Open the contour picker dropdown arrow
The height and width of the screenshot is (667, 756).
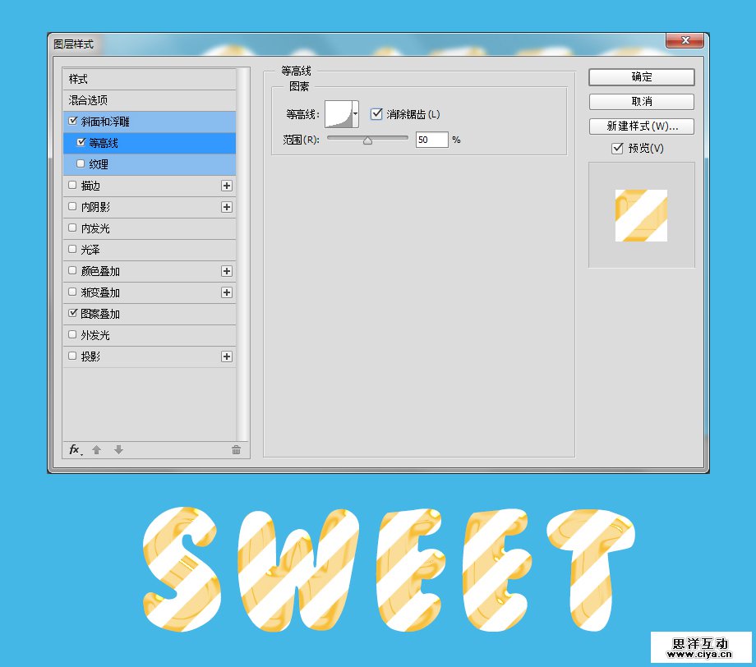[355, 114]
